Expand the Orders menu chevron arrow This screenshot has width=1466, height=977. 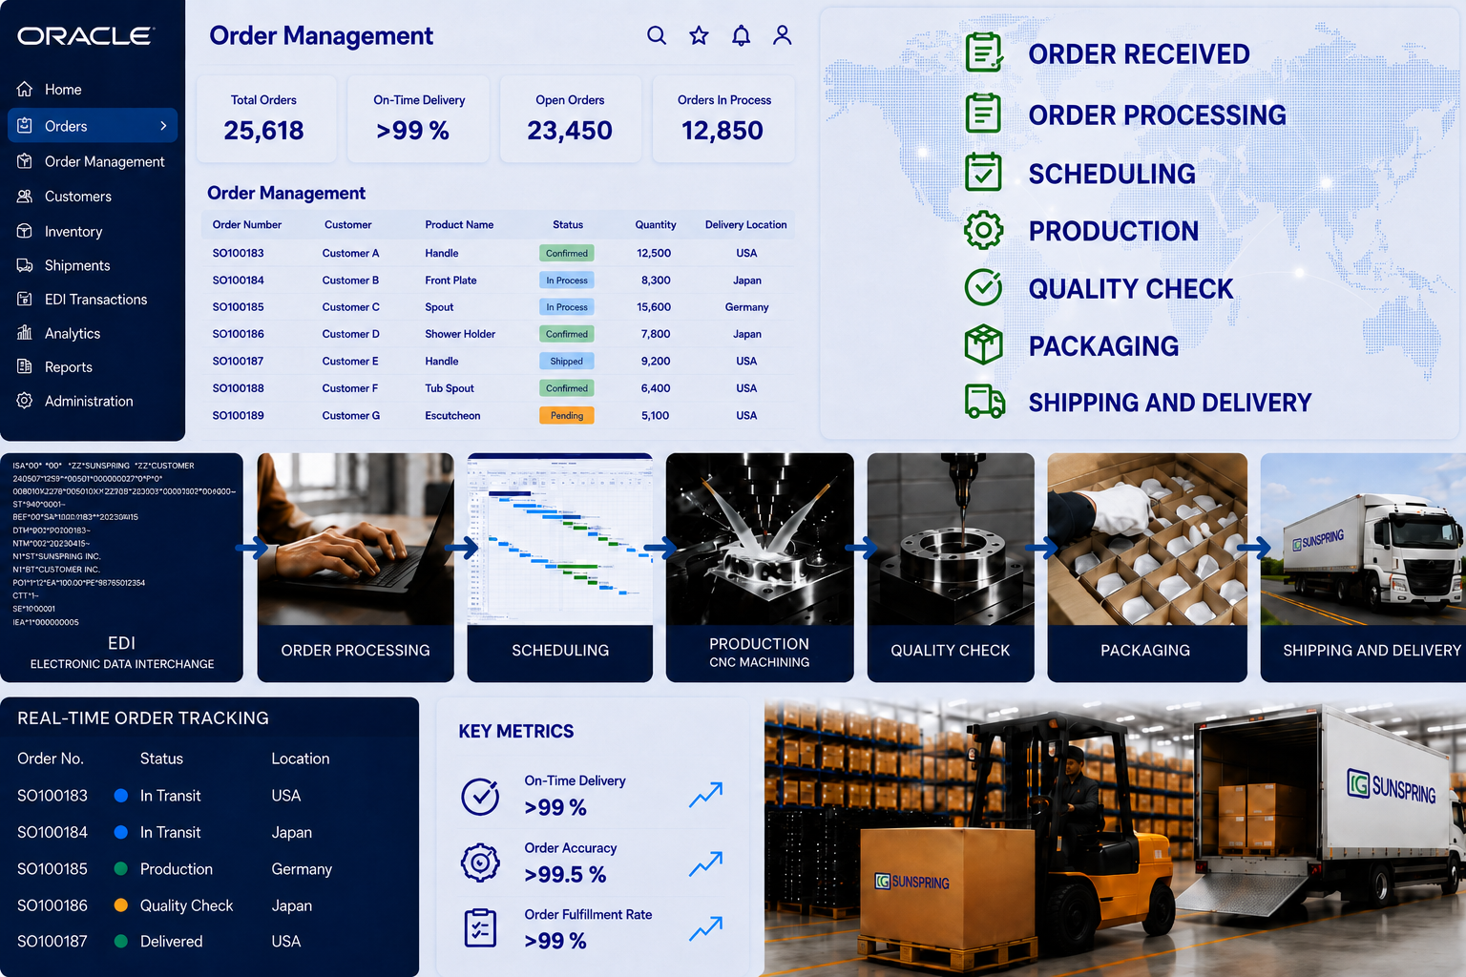coord(163,125)
